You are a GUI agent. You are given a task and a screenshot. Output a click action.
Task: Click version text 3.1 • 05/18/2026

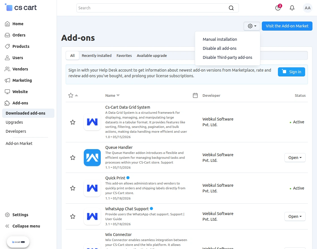[x=118, y=224]
